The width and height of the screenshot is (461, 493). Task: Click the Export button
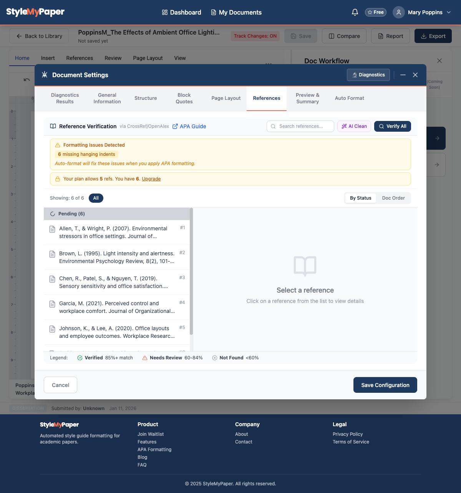click(x=433, y=36)
